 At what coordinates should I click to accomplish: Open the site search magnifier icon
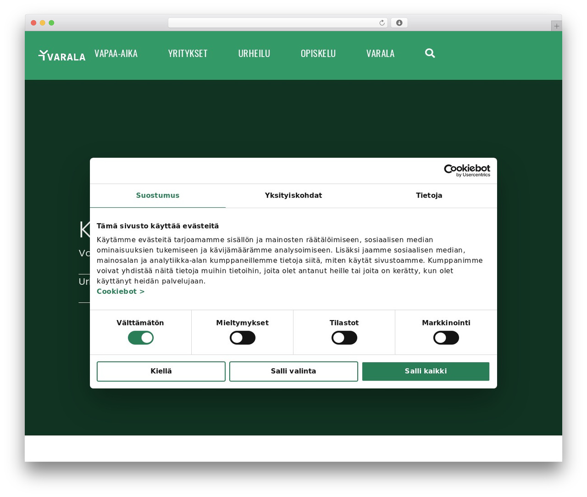pyautogui.click(x=430, y=53)
